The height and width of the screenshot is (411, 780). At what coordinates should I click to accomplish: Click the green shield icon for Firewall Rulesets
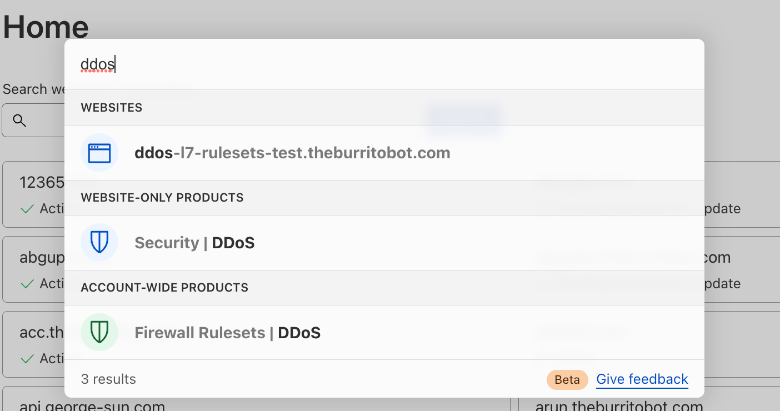99,333
